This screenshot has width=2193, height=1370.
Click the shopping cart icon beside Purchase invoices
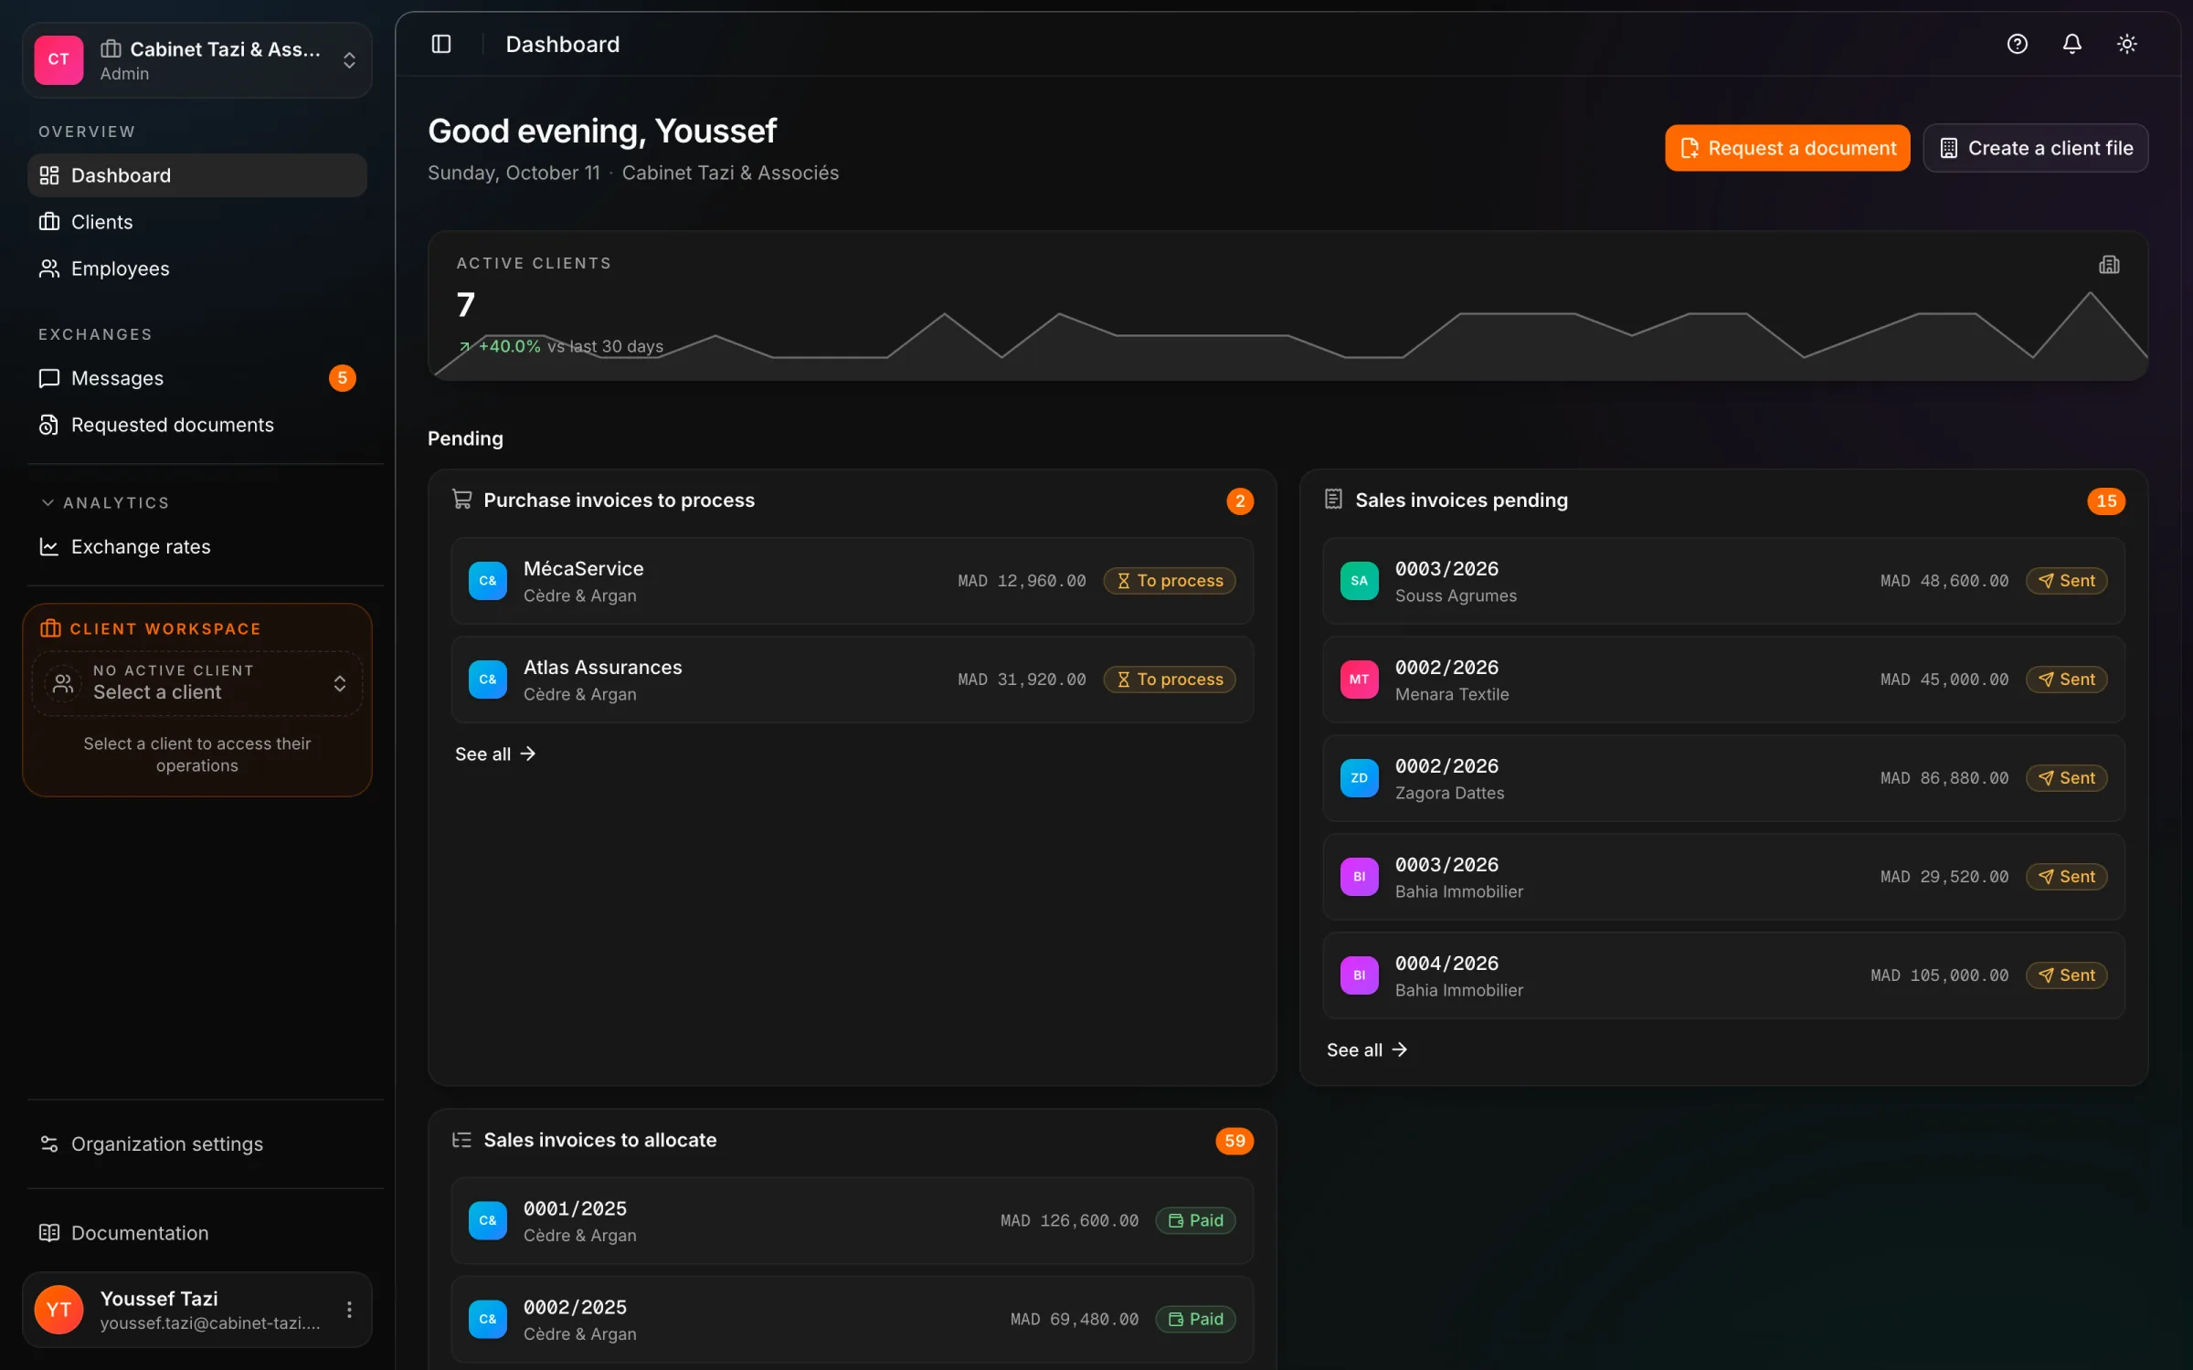(462, 500)
